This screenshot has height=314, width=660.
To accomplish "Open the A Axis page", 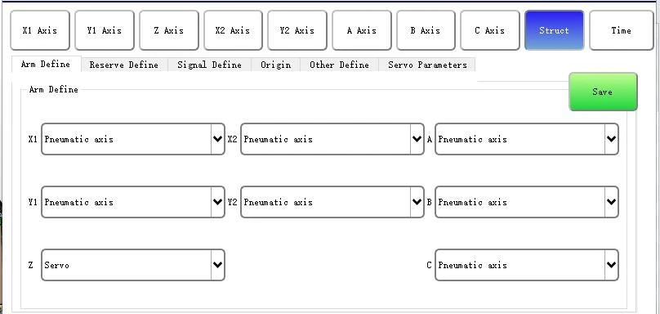I will (362, 30).
